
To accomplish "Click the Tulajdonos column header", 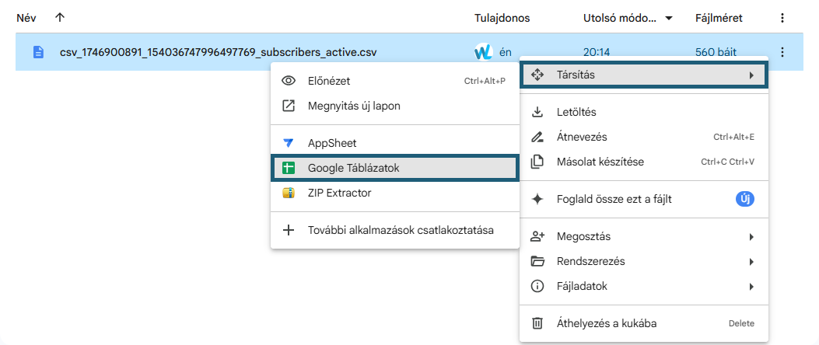I will (x=502, y=19).
